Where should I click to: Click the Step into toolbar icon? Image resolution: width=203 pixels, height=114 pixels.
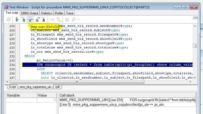tap(23, 20)
